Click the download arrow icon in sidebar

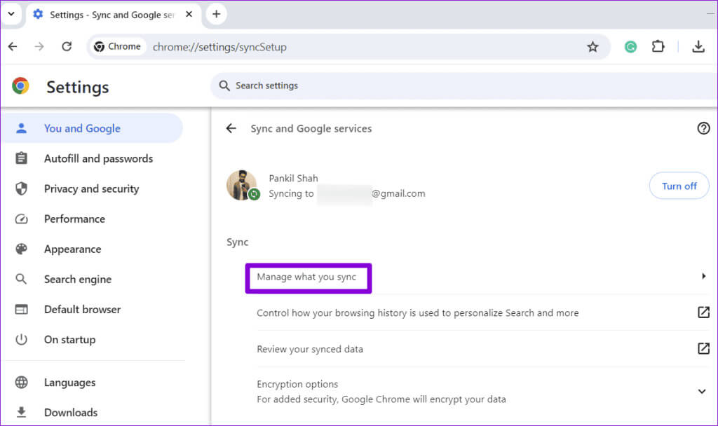[x=21, y=412]
